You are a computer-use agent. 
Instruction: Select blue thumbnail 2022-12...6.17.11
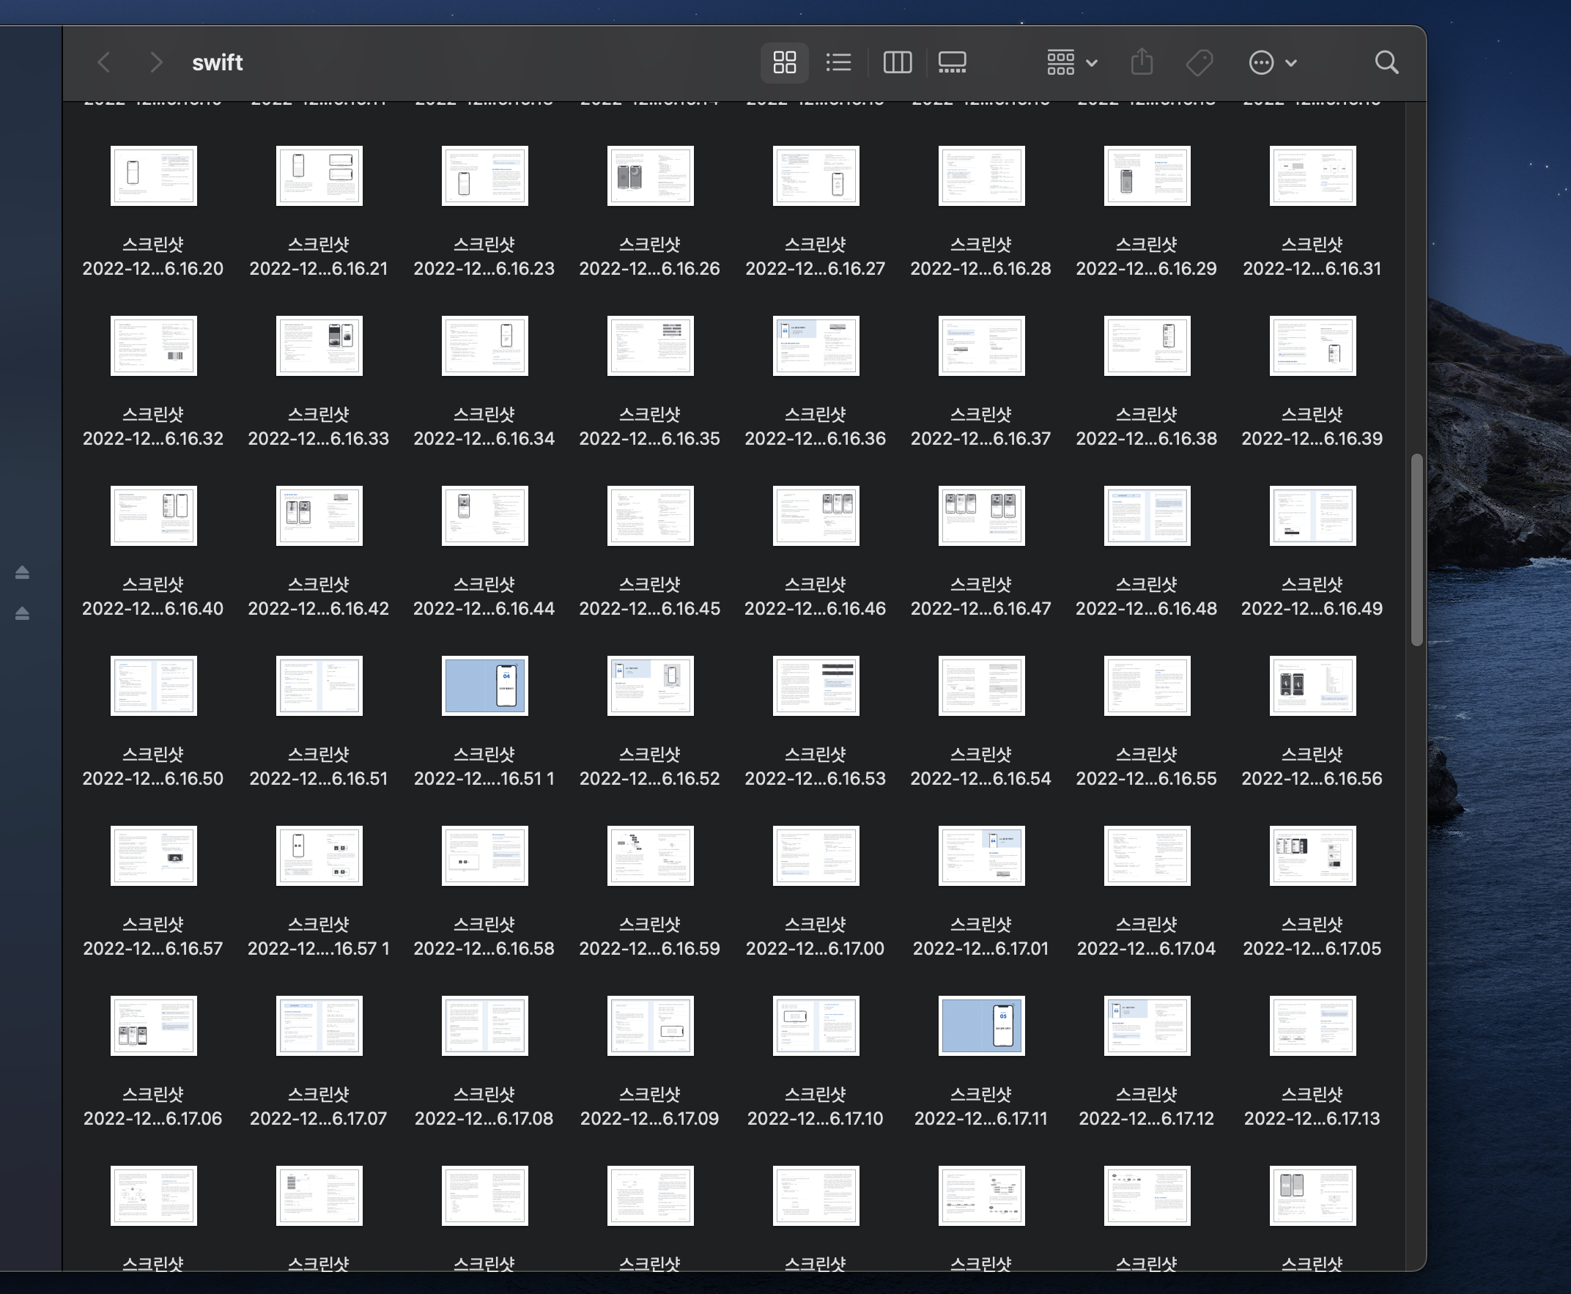(980, 1026)
